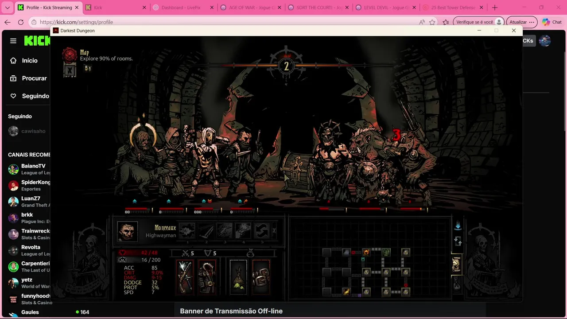The image size is (567, 319).
Task: Click Verifique se é você profile button
Action: pos(480,22)
